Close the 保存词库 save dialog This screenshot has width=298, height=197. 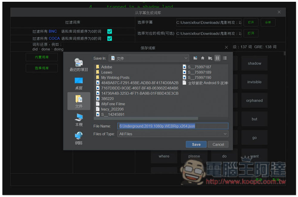click(226, 47)
